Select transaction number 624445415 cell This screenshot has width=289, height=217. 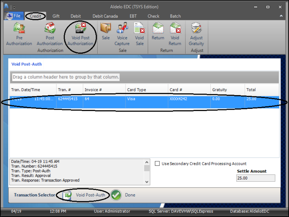tap(70, 102)
